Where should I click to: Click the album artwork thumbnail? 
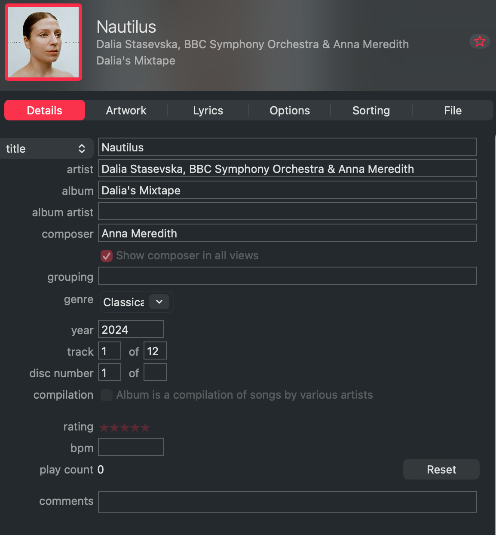(43, 42)
